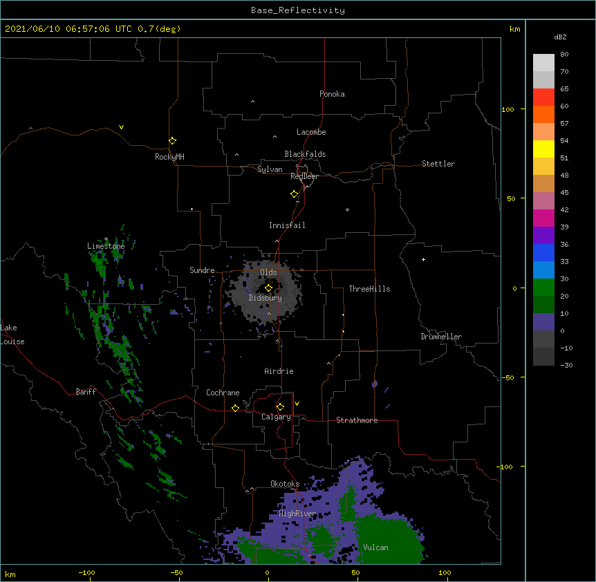Click the Cochrane label
596x582 pixels.
click(223, 393)
